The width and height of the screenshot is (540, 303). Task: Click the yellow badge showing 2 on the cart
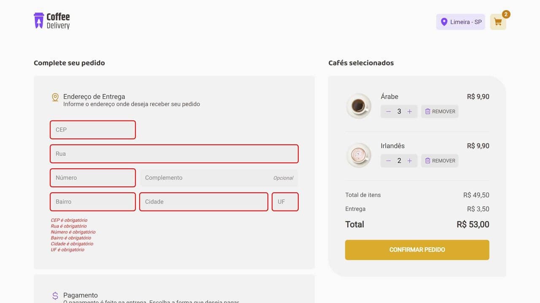click(506, 14)
